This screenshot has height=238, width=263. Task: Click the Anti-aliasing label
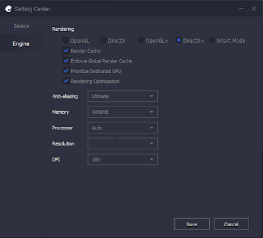coord(65,96)
